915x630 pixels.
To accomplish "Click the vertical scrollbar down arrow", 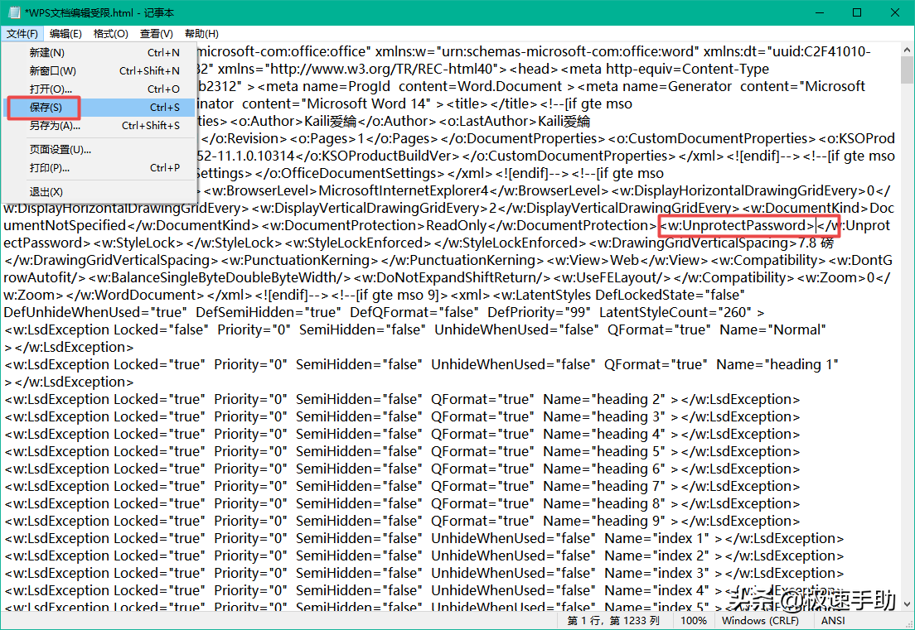I will (906, 604).
